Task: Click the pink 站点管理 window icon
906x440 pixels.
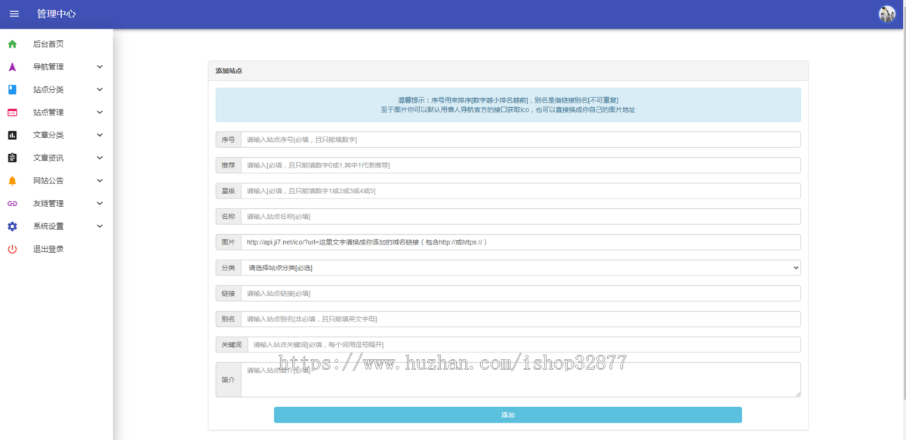Action: point(12,112)
